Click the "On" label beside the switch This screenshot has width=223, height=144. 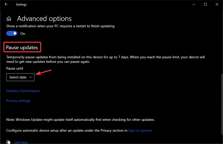23,34
